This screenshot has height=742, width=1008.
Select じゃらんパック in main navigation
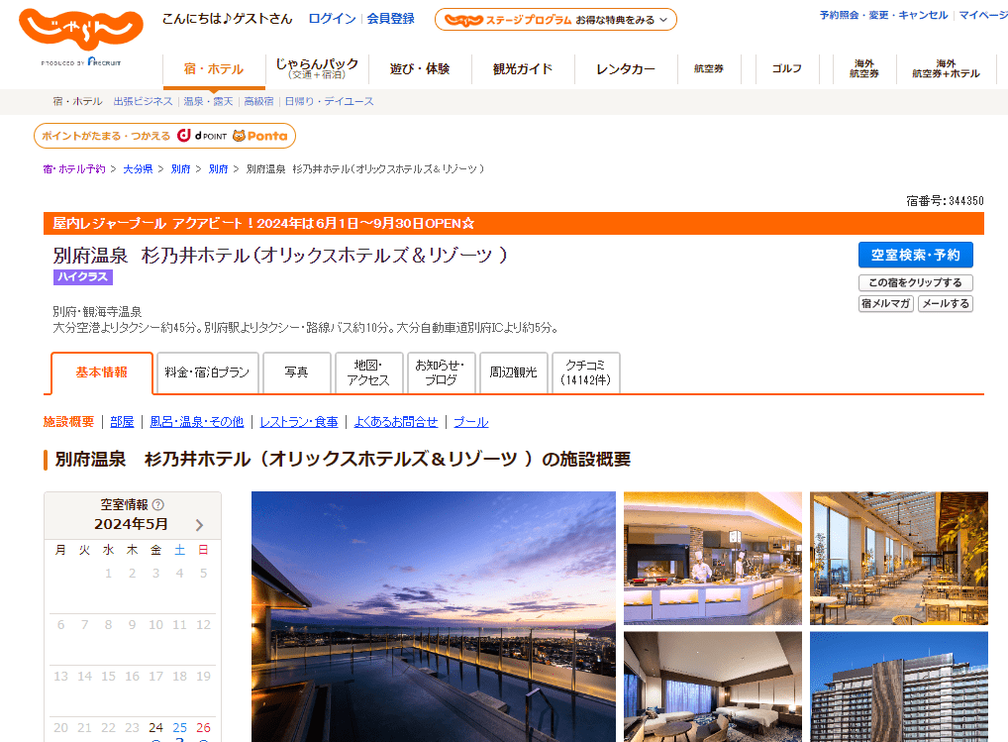click(317, 68)
